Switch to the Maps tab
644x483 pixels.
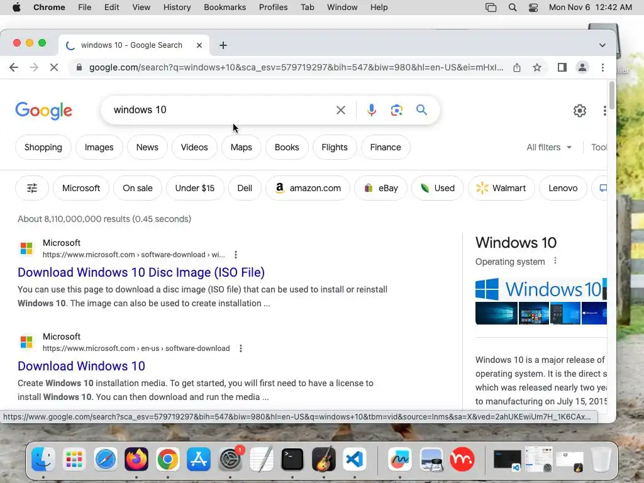click(241, 147)
